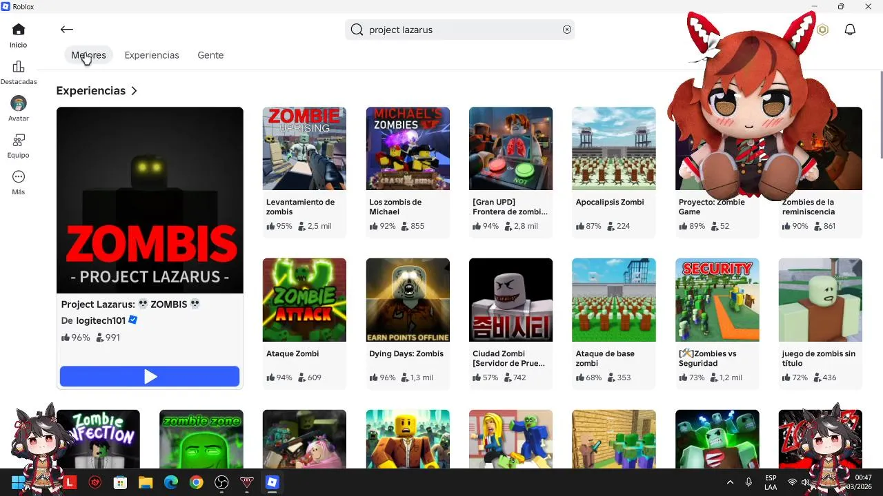Click the Zombies de la reminiscencia title
Viewport: 883px width, 496px height.
point(808,207)
